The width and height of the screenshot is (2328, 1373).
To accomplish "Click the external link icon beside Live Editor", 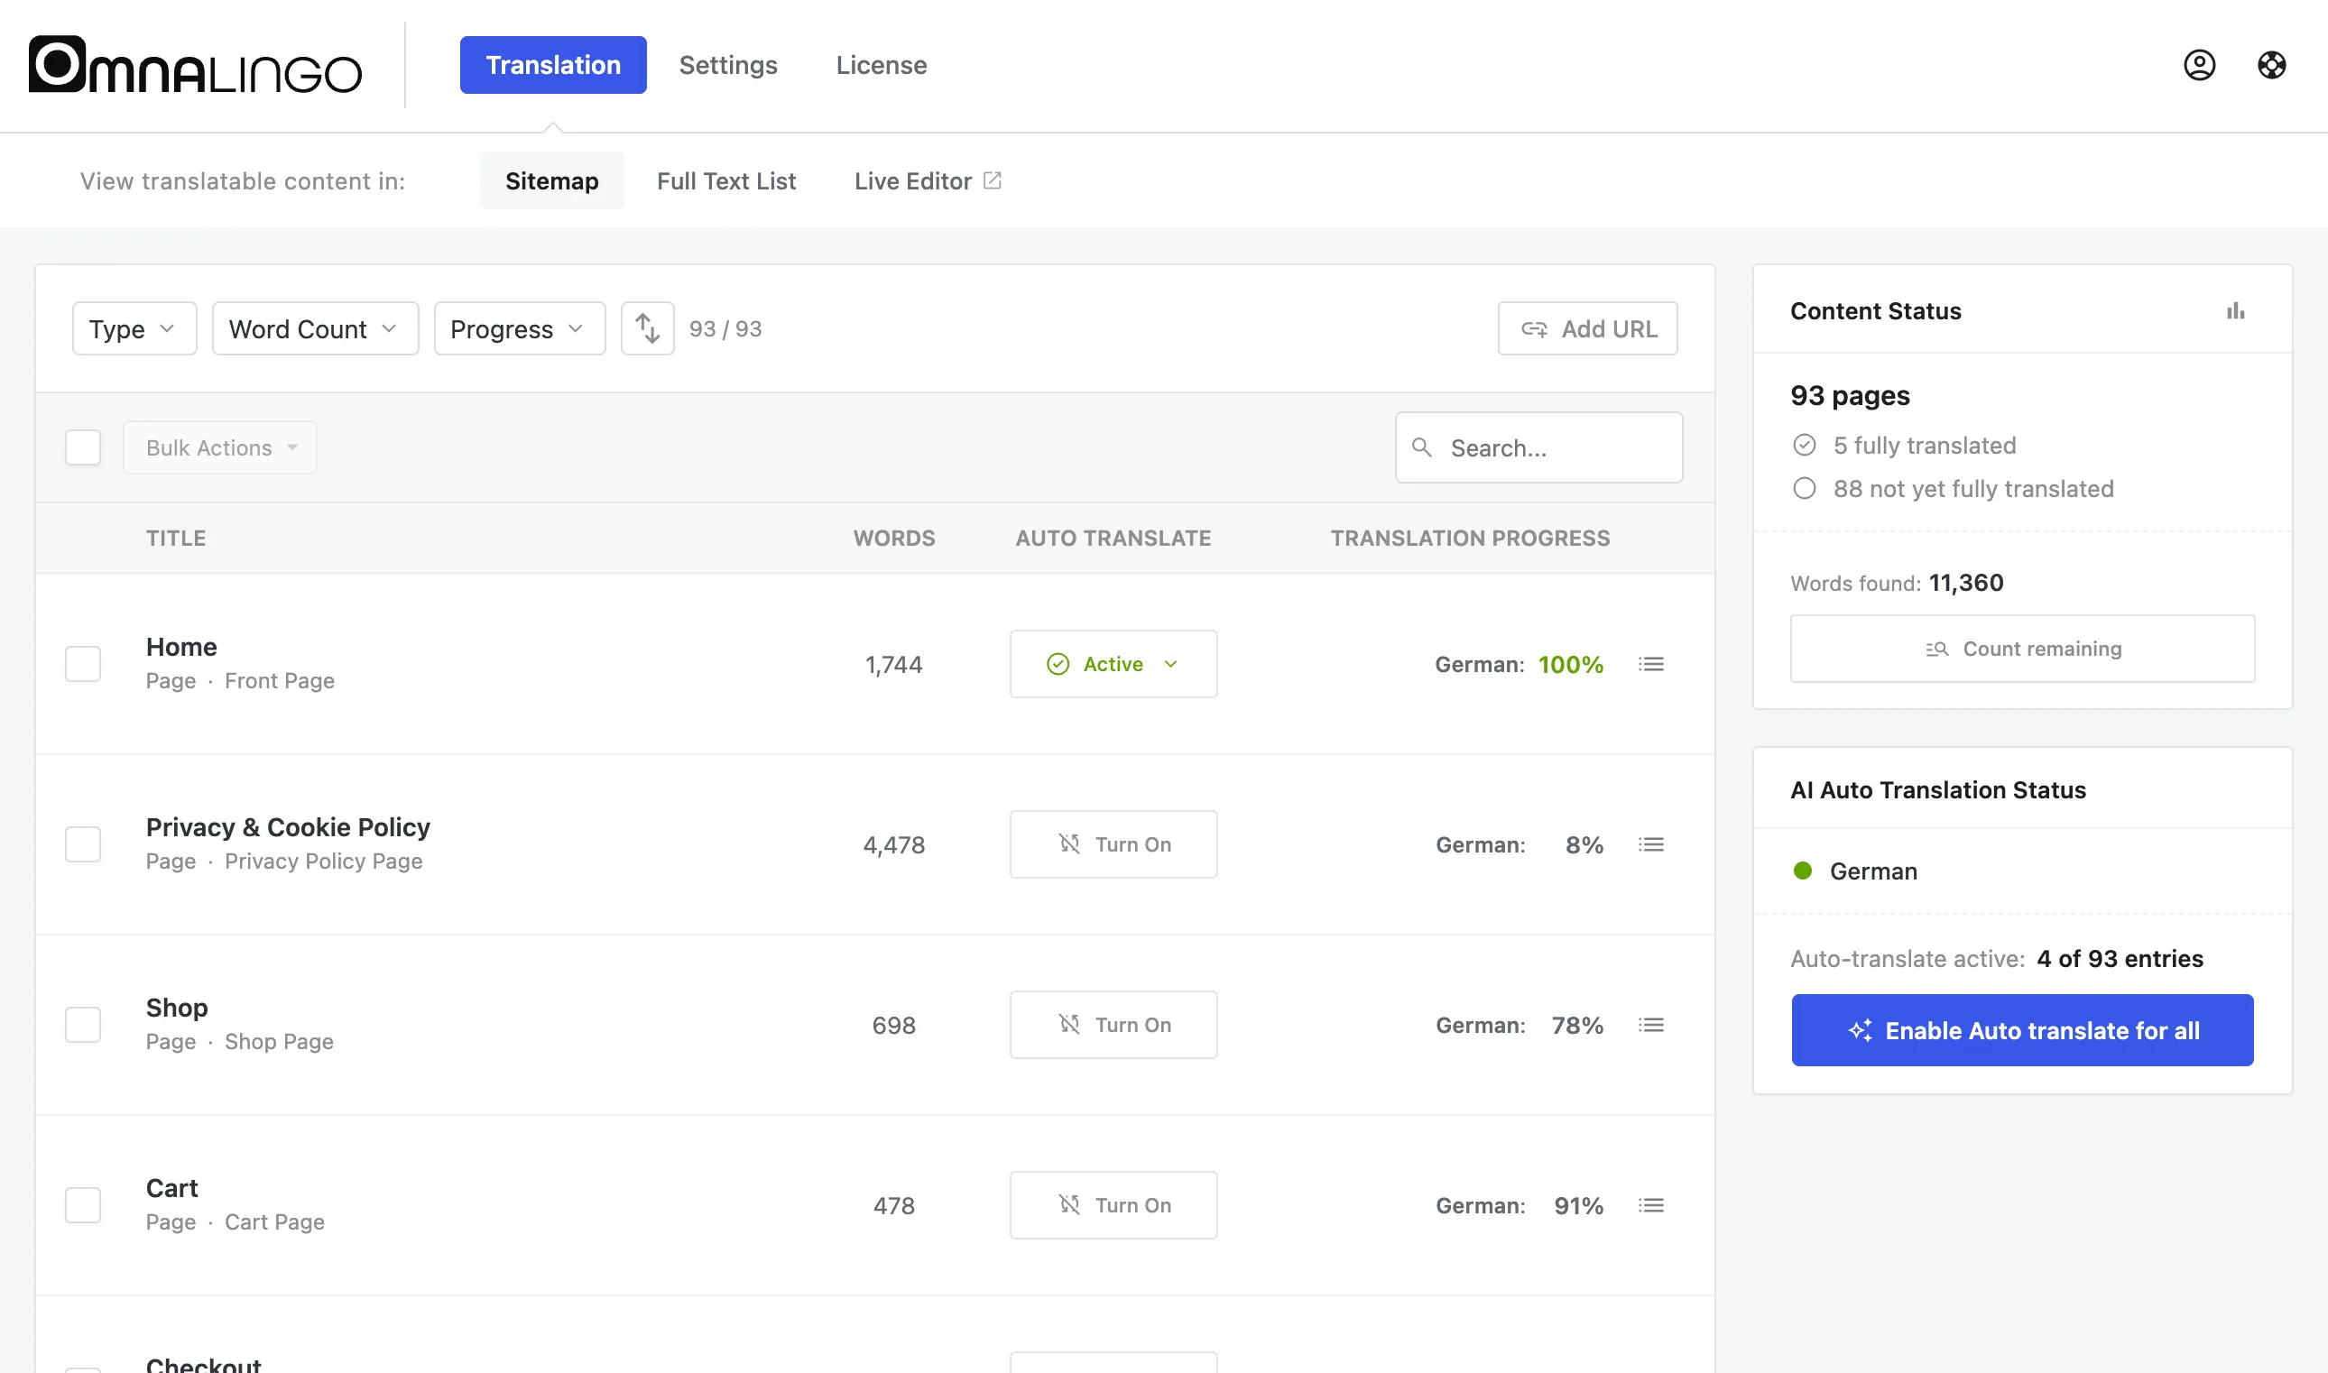I will click(992, 180).
